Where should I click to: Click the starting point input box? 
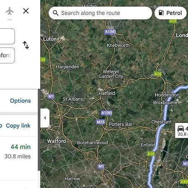pyautogui.click(x=7, y=36)
